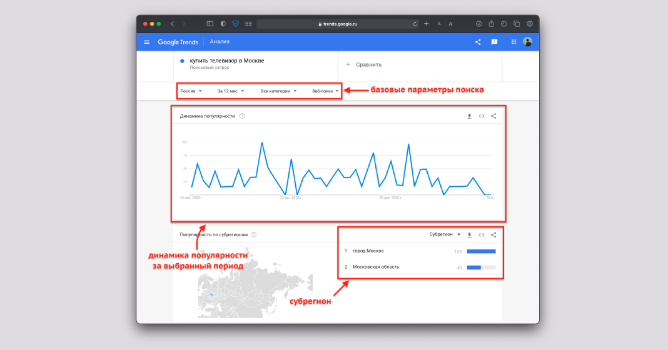This screenshot has width=668, height=350.
Task: Open the Google Trends hamburger menu
Action: [x=146, y=42]
